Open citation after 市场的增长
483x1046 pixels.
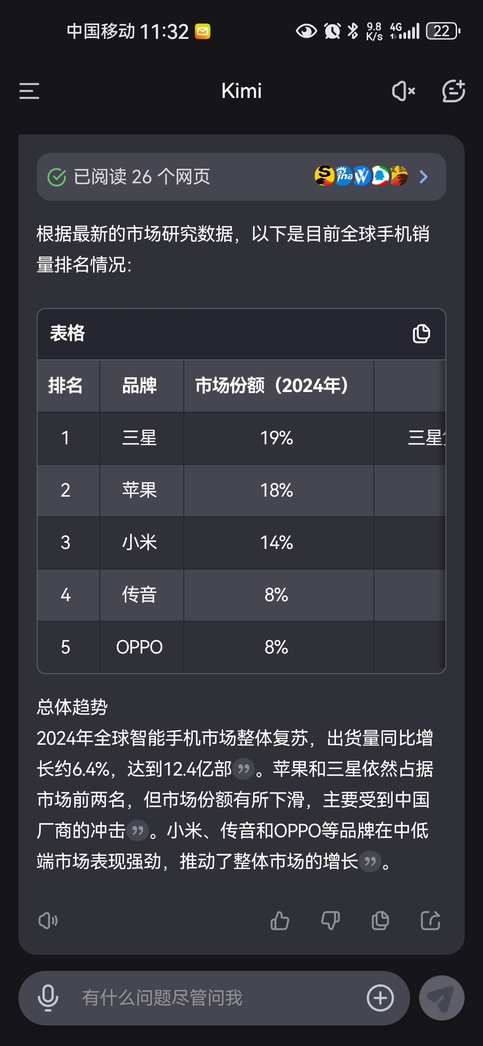pyautogui.click(x=370, y=861)
